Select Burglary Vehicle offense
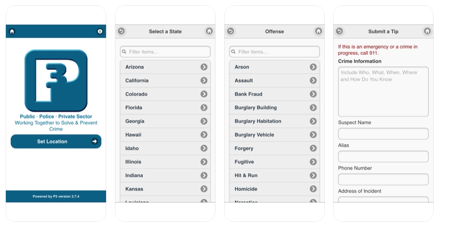 (254, 135)
